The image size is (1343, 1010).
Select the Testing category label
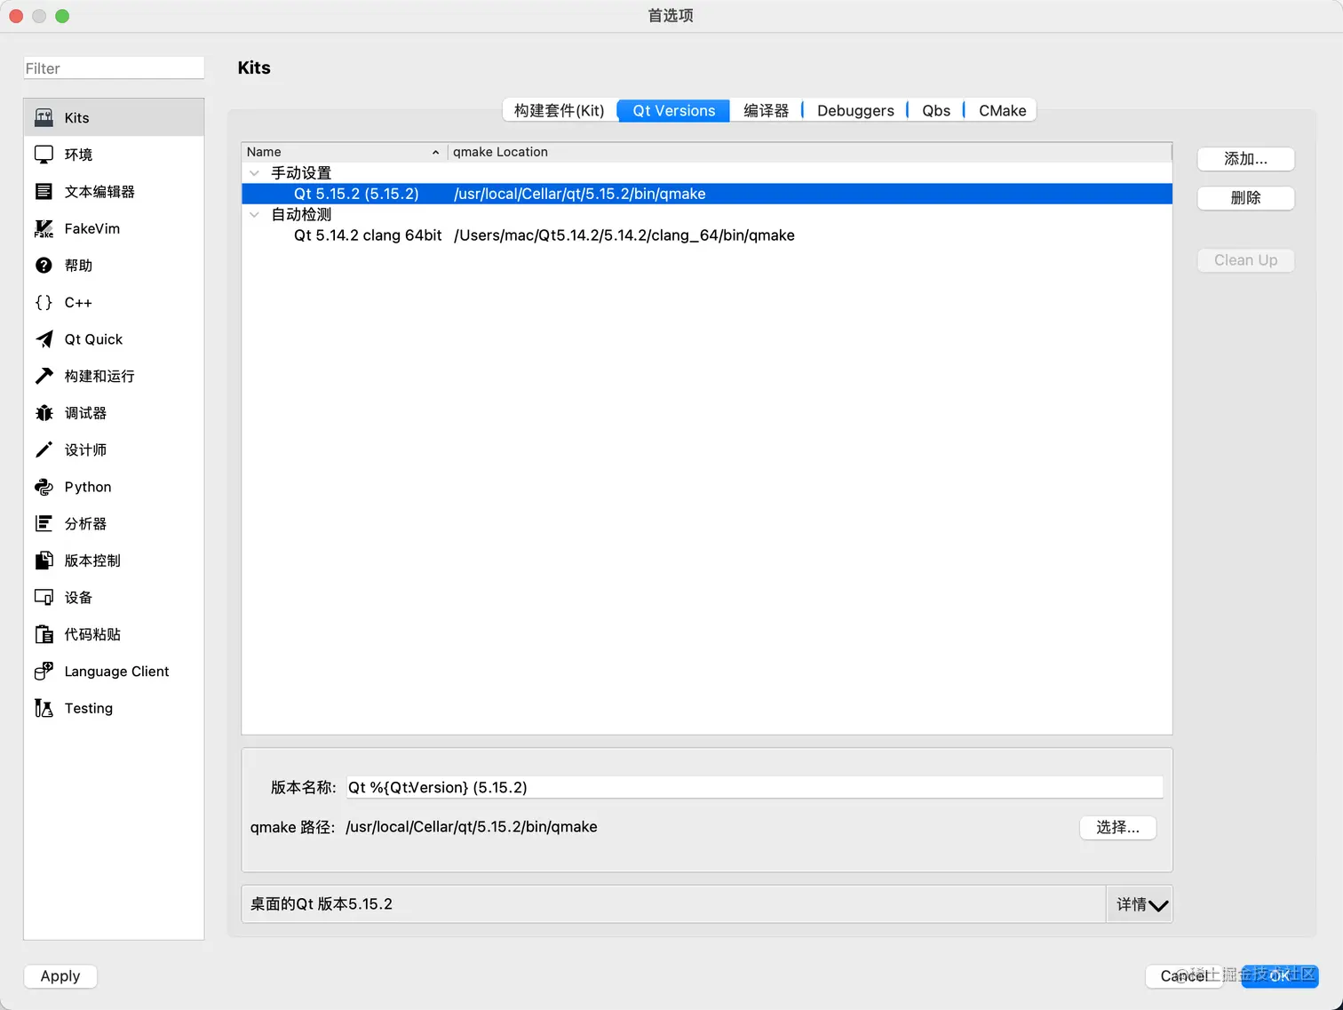[89, 708]
